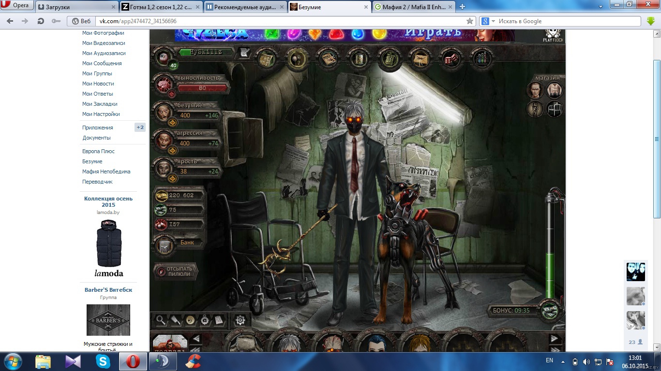
Task: Click the vk.com address bar
Action: [x=281, y=21]
